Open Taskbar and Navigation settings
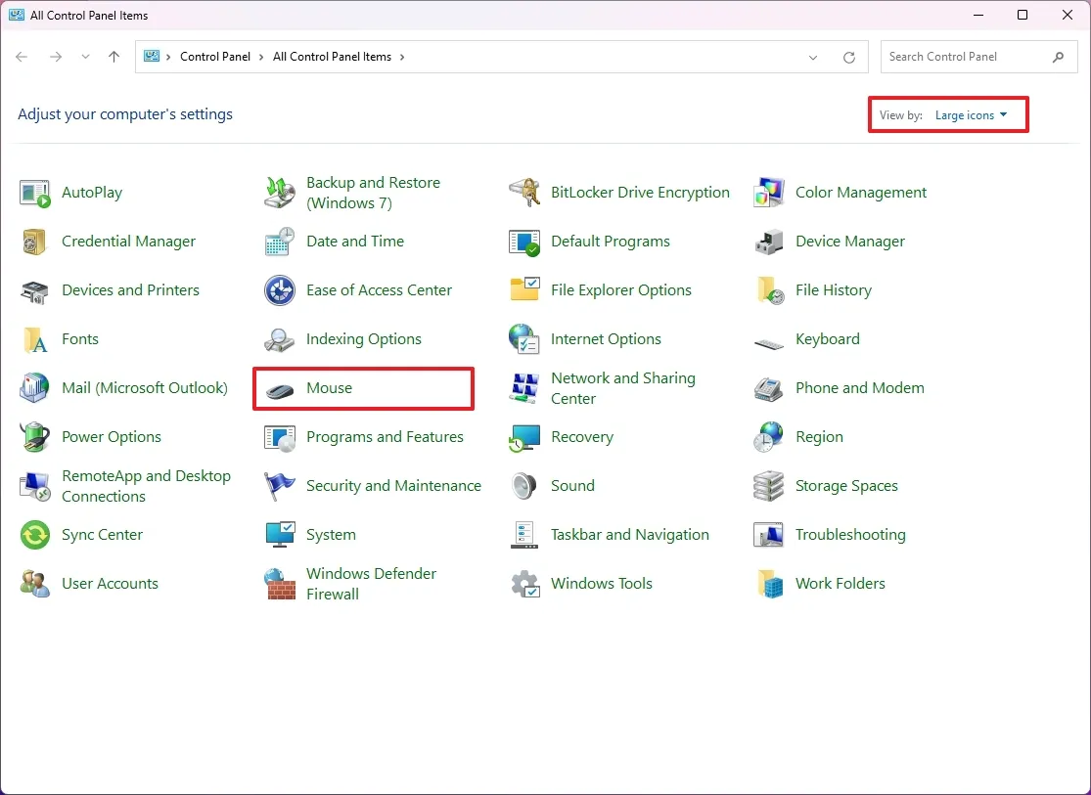1091x795 pixels. [x=629, y=535]
